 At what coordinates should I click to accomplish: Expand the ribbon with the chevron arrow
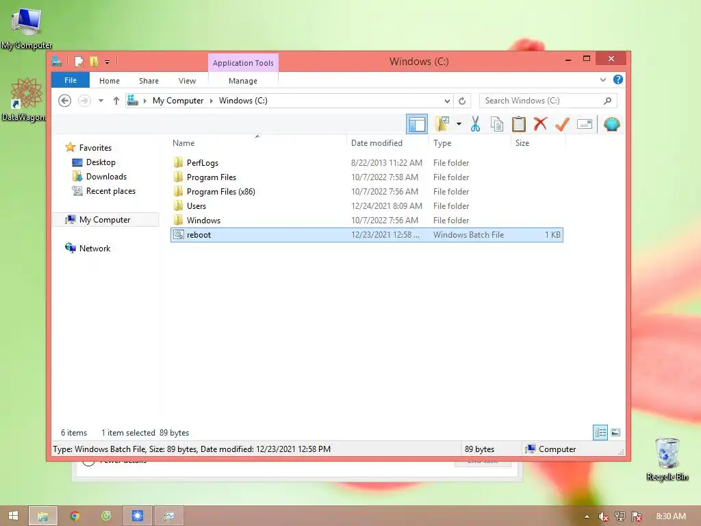602,80
